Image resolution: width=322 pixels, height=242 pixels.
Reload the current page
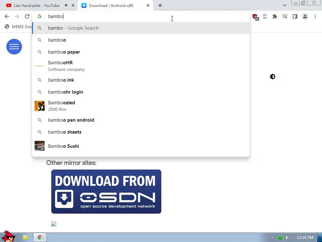coord(27,16)
